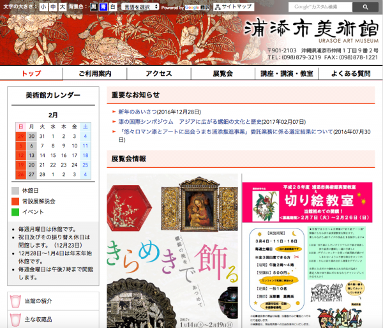383x328 pixels.
Task: Open the 悠々ロマン漆とアート selection results link
Action: click(x=226, y=132)
